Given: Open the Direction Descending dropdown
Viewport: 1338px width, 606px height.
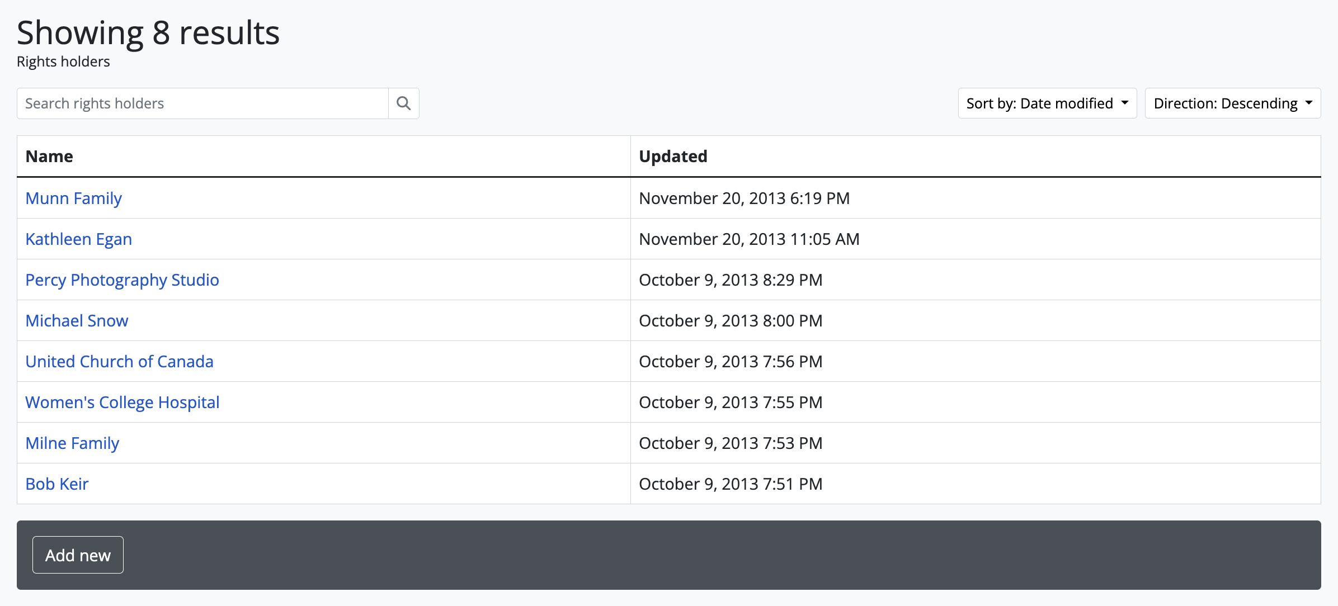Looking at the screenshot, I should [1232, 103].
